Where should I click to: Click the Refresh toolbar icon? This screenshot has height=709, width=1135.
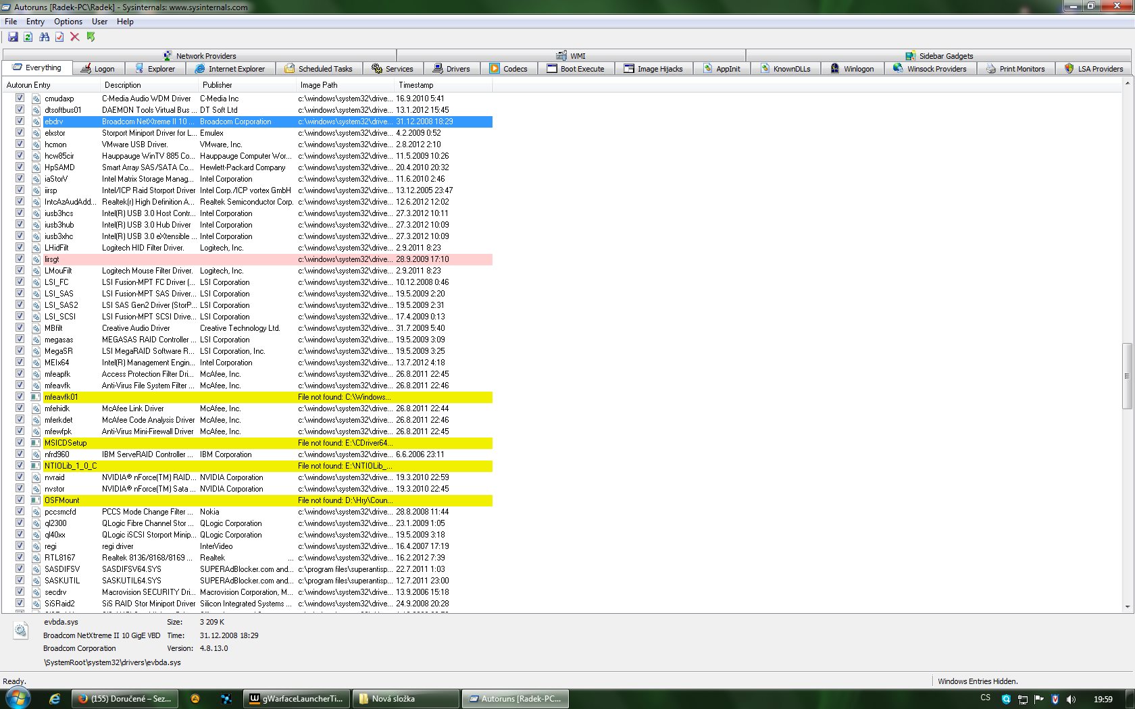coord(28,37)
